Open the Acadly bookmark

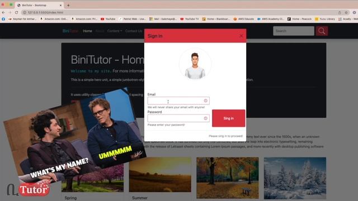[348, 19]
